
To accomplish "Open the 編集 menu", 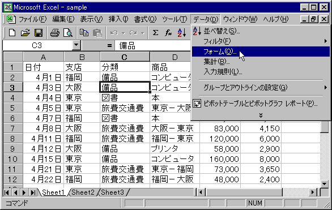I will (63, 19).
